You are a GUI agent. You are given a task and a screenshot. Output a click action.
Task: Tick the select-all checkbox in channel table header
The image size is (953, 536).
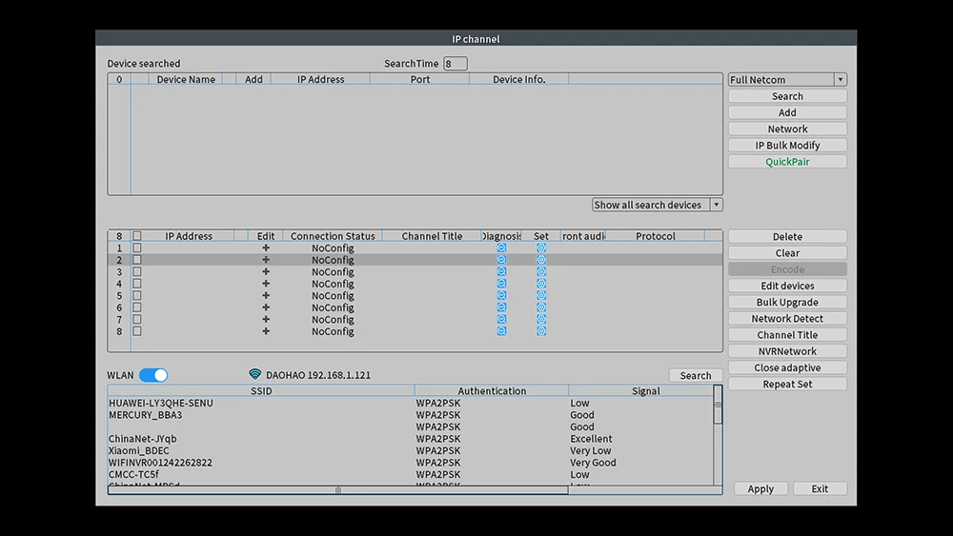[x=136, y=235]
